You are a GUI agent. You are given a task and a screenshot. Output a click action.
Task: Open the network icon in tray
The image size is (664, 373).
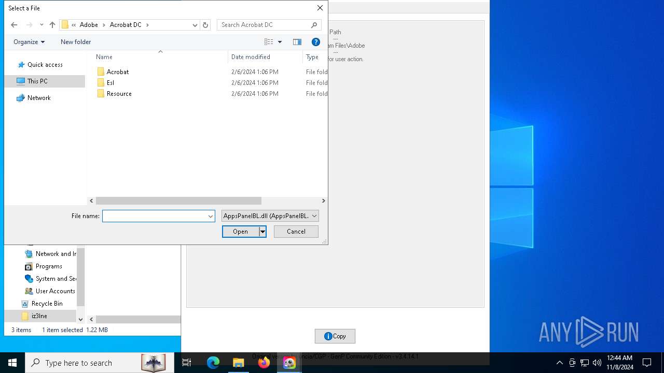coord(585,363)
